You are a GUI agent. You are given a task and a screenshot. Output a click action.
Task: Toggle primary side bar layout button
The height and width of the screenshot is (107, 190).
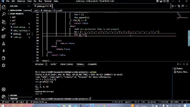(x=158, y=1)
